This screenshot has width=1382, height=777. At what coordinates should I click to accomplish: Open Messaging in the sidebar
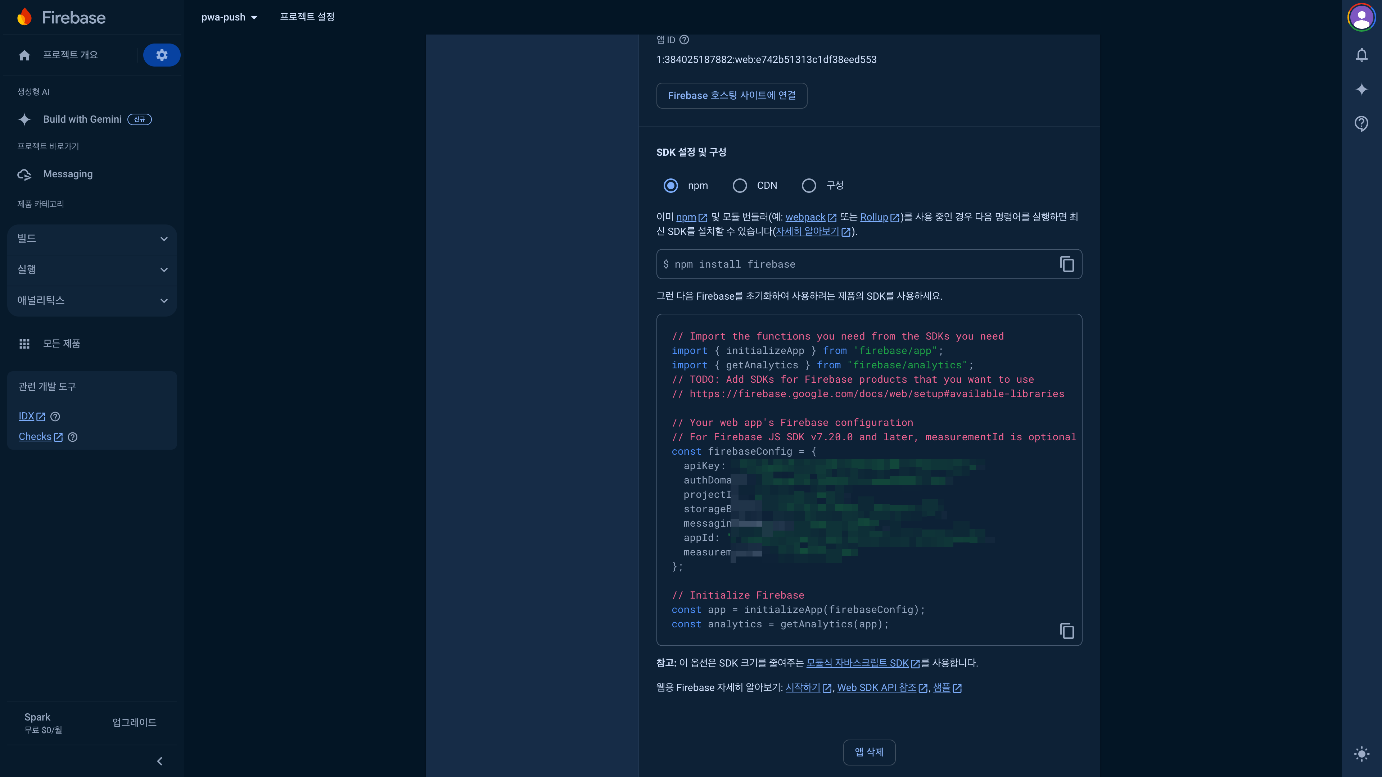68,174
